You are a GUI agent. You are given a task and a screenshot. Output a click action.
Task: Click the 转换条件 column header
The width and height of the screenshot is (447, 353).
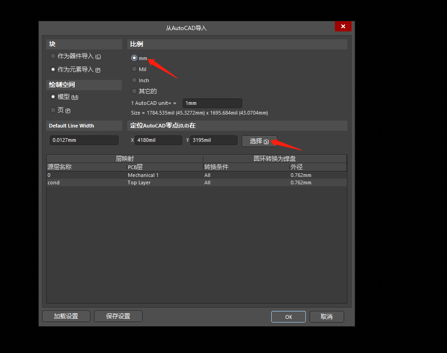[246, 167]
